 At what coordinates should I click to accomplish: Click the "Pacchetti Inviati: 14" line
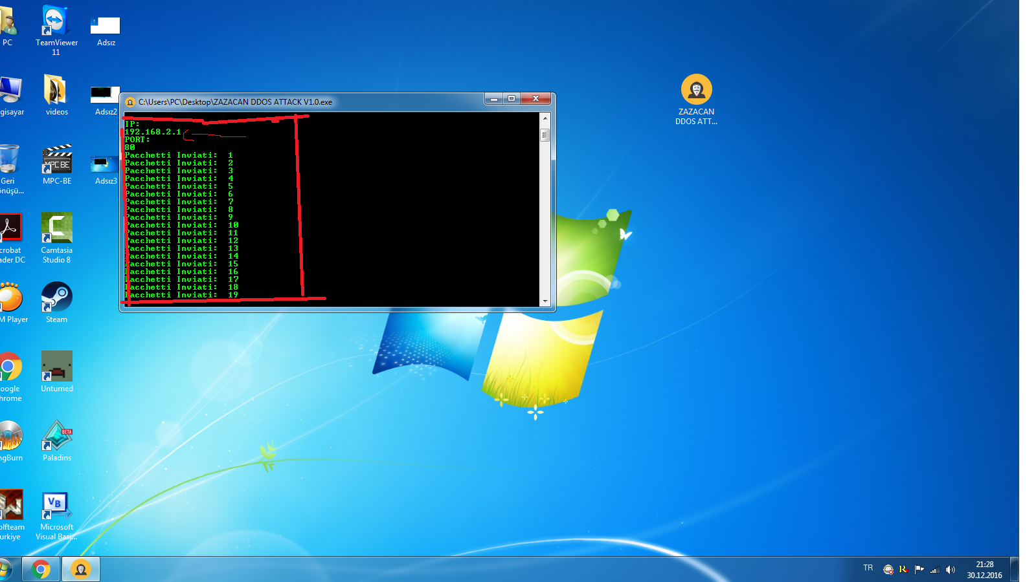(x=181, y=256)
